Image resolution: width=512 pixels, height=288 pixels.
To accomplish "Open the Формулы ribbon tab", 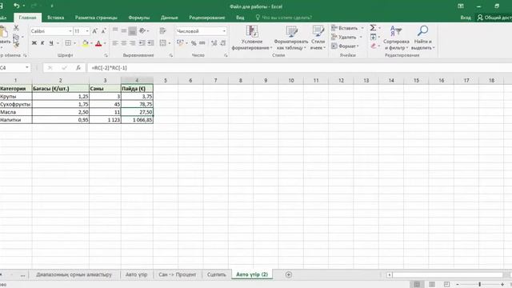I will pyautogui.click(x=138, y=18).
